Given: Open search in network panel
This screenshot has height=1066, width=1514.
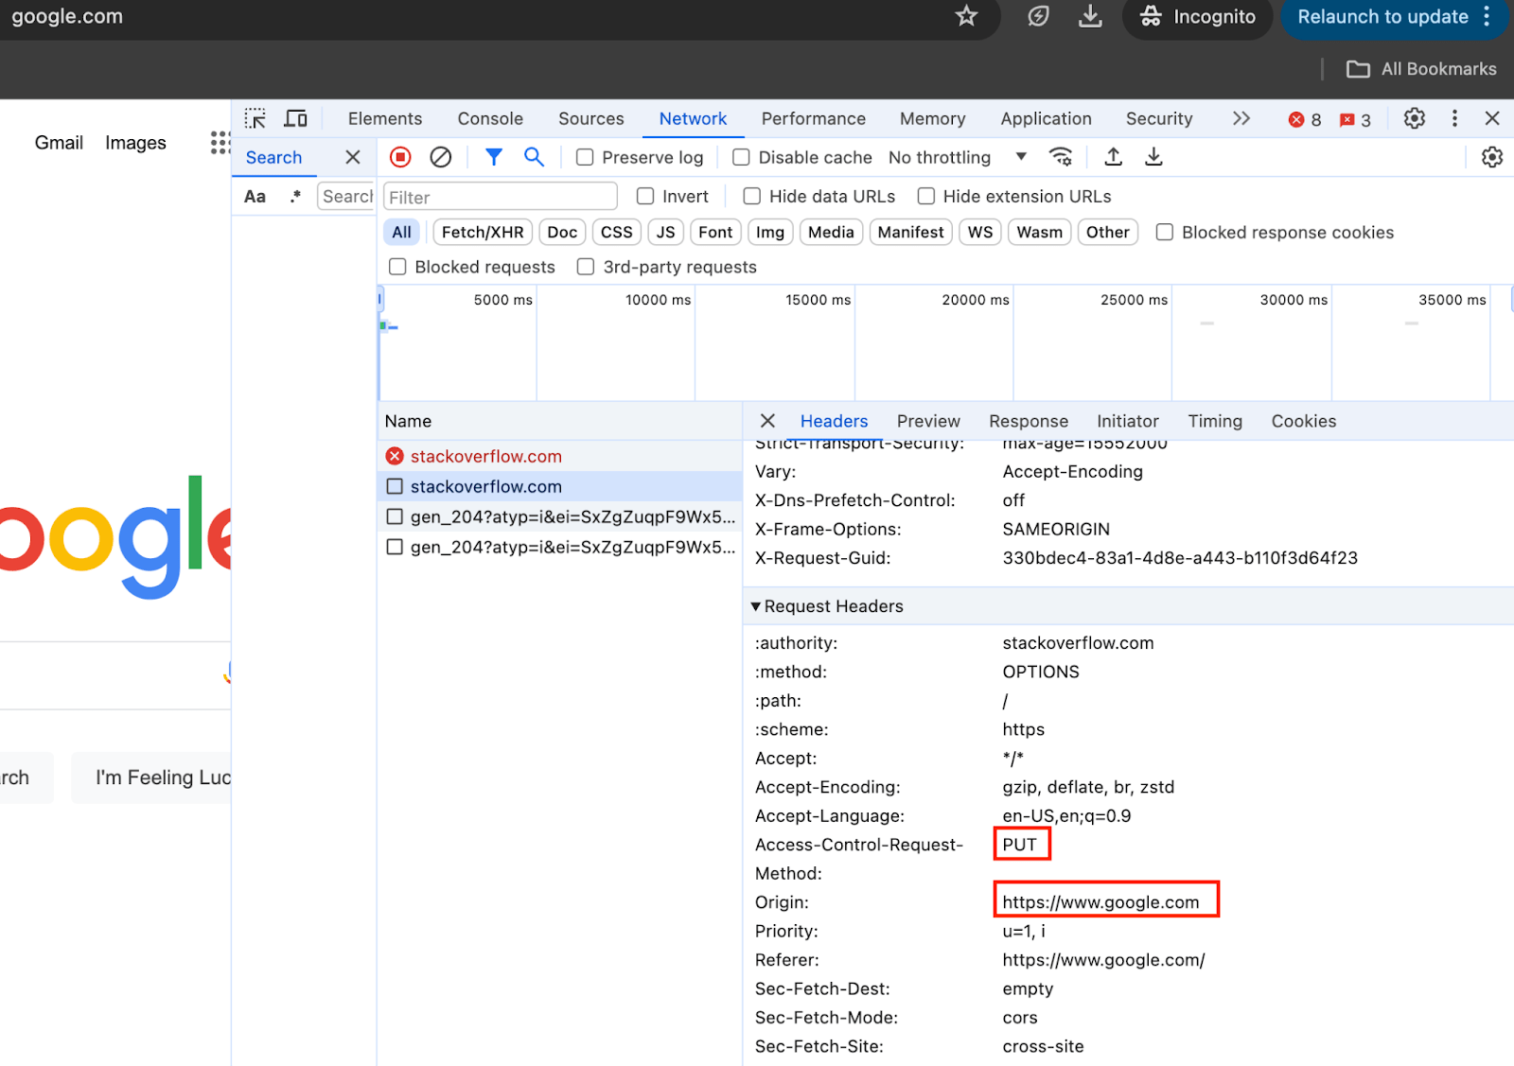Looking at the screenshot, I should pyautogui.click(x=534, y=157).
